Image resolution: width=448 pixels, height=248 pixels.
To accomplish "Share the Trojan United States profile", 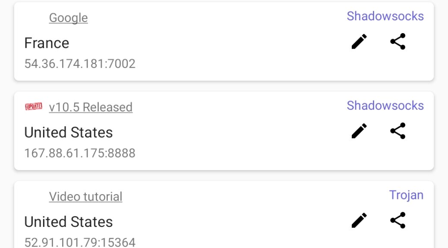I will [x=398, y=220].
